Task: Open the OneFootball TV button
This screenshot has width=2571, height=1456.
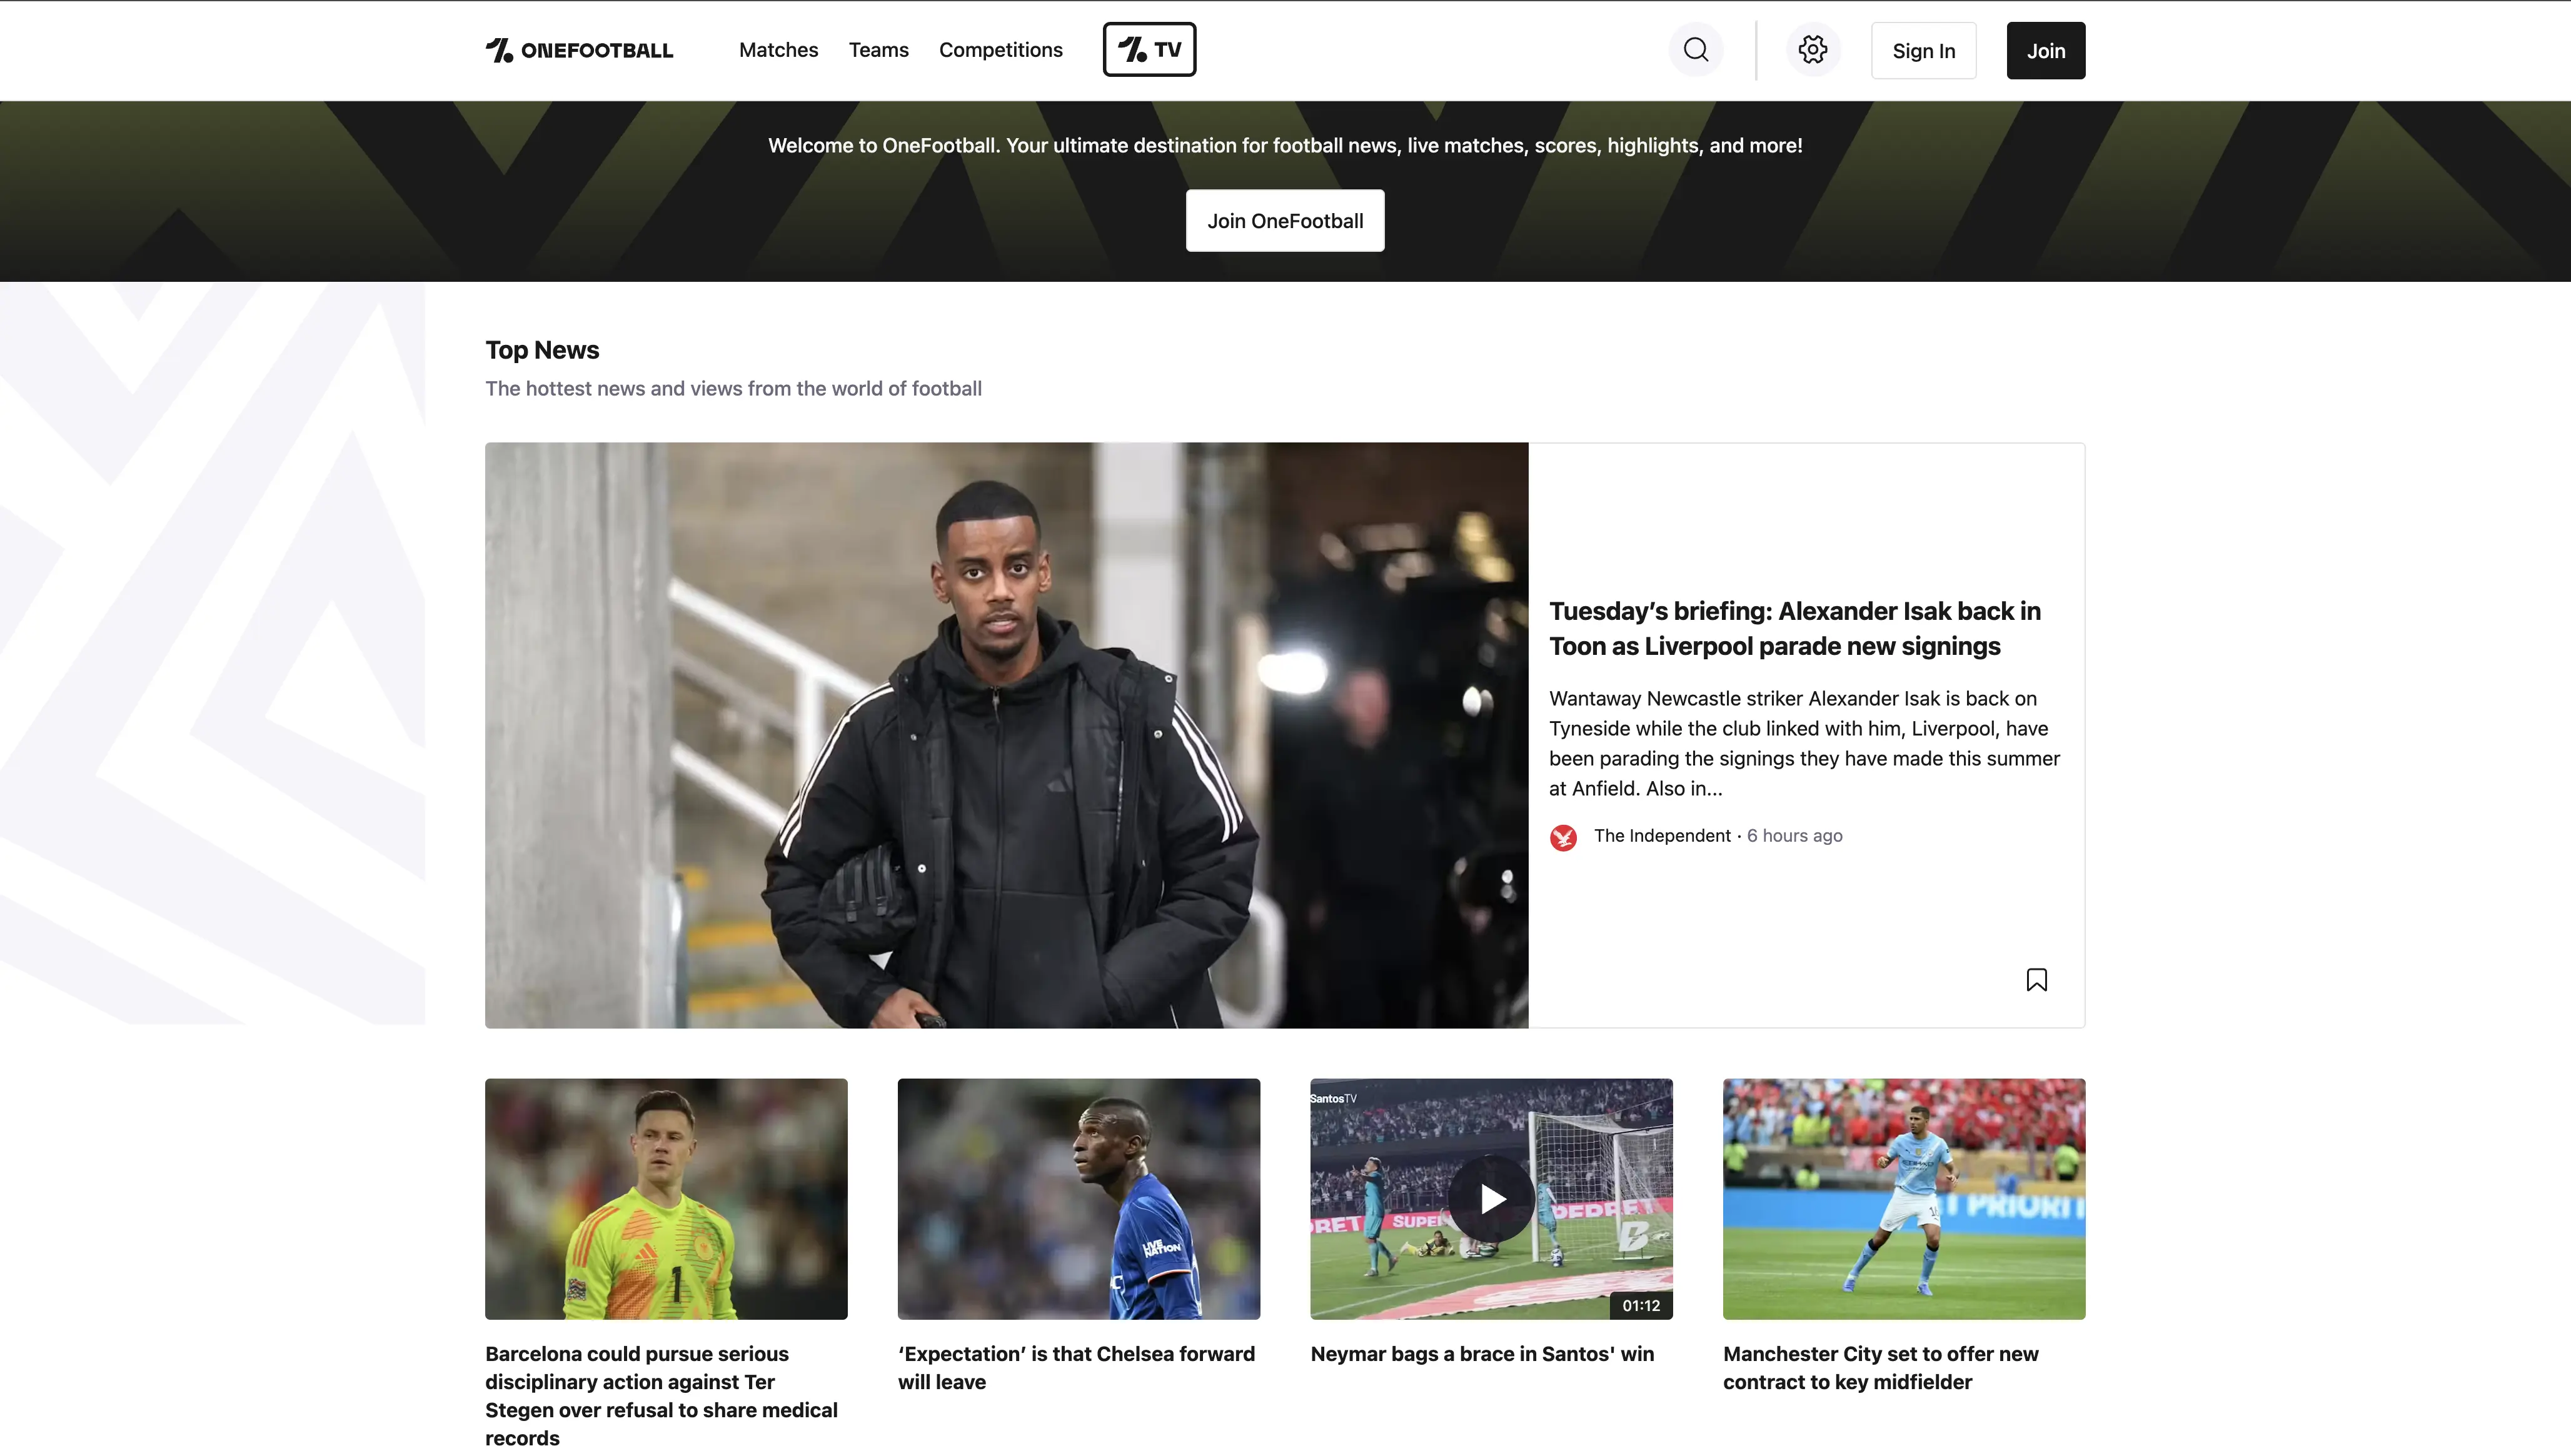Action: click(1149, 49)
